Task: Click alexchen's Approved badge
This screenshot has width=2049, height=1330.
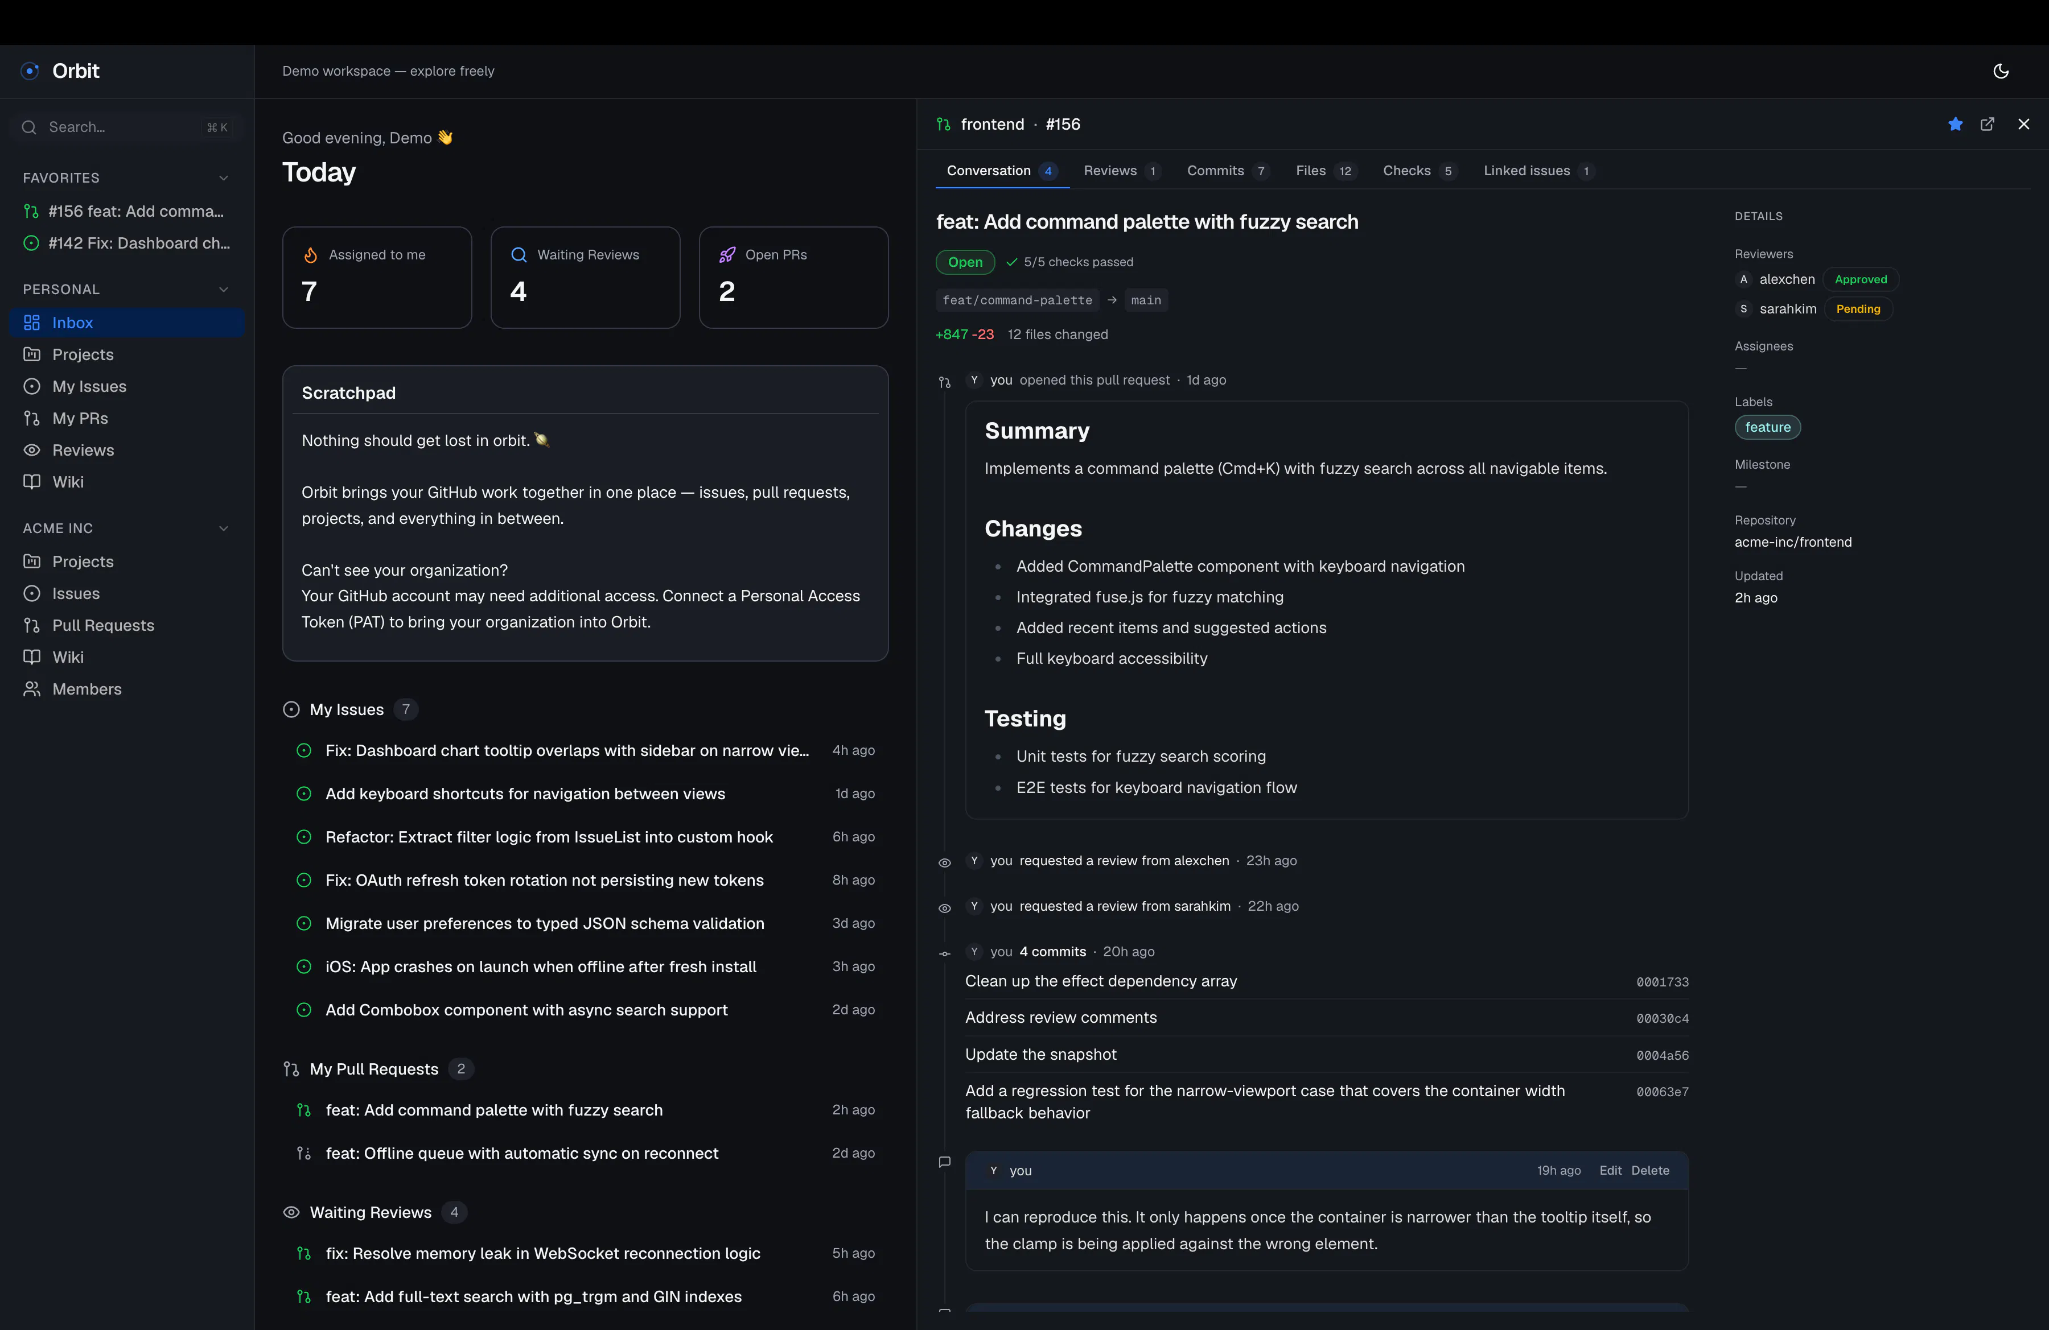Action: [x=1861, y=279]
